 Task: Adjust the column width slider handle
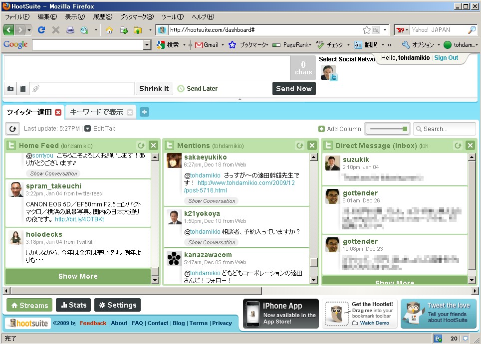[x=405, y=129]
